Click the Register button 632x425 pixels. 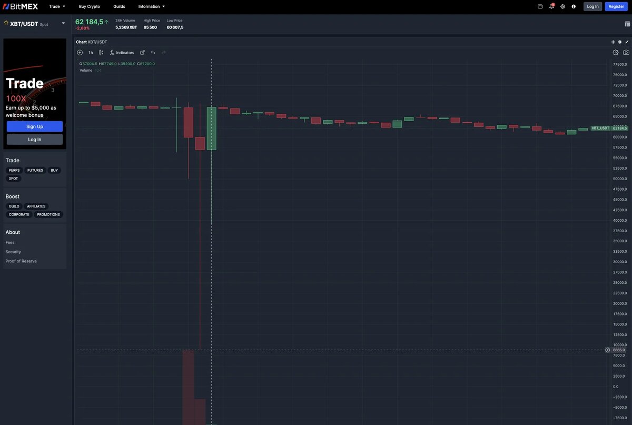(616, 6)
